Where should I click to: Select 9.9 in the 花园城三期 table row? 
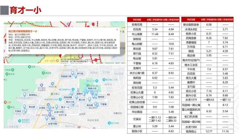tap(155, 107)
